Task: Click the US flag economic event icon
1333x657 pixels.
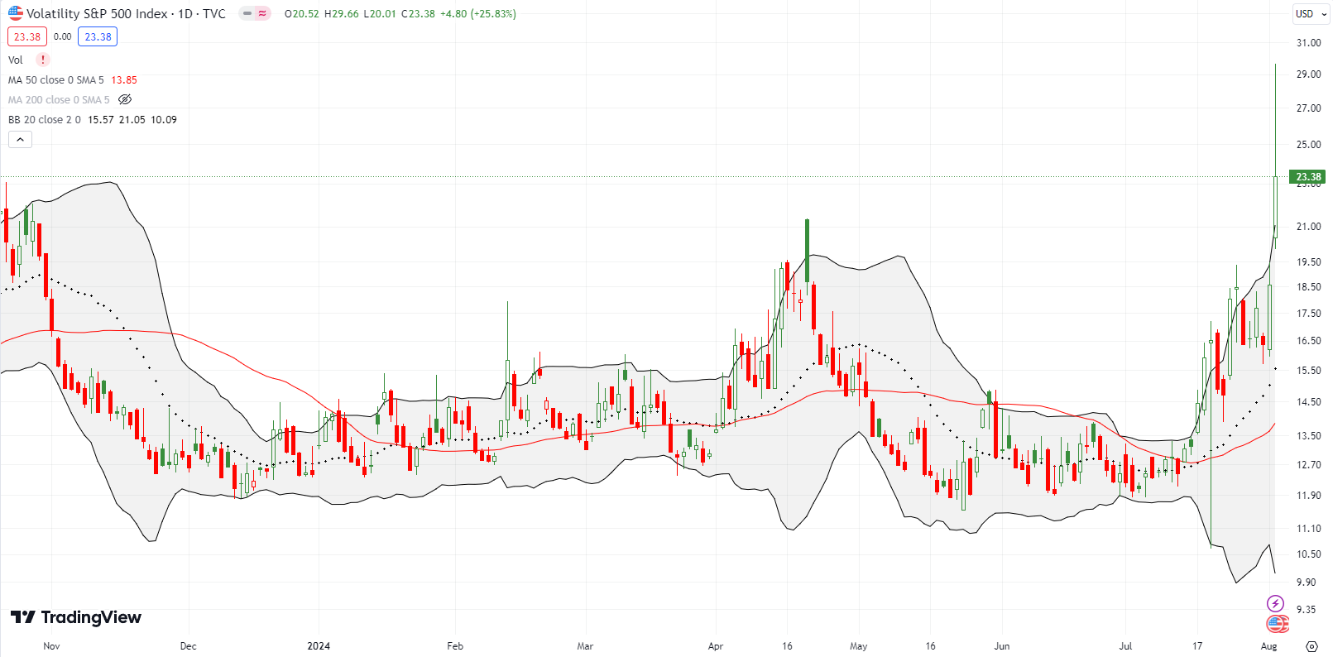Action: coord(1277,623)
